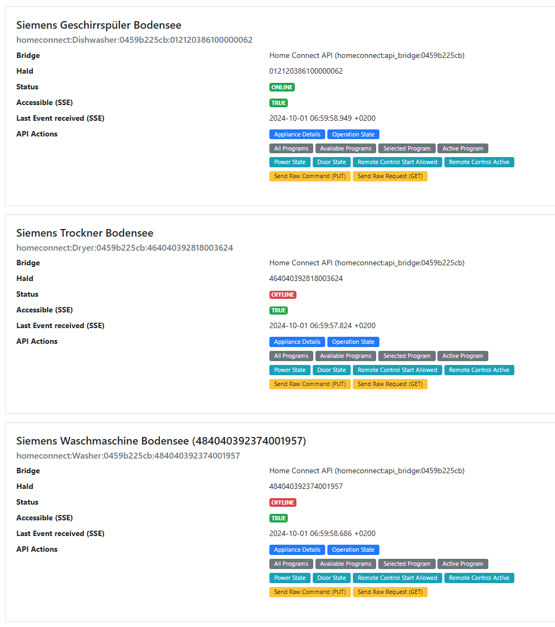The height and width of the screenshot is (627, 555).
Task: Check Power State of the dishwasher
Action: [x=290, y=162]
